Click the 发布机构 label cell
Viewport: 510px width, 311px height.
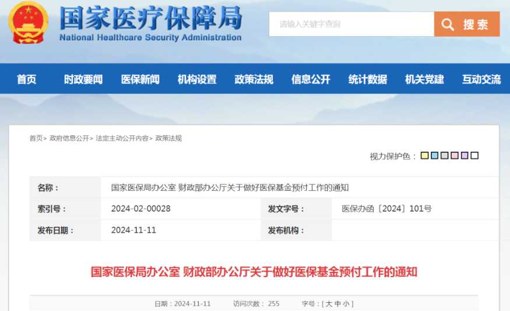coord(296,230)
